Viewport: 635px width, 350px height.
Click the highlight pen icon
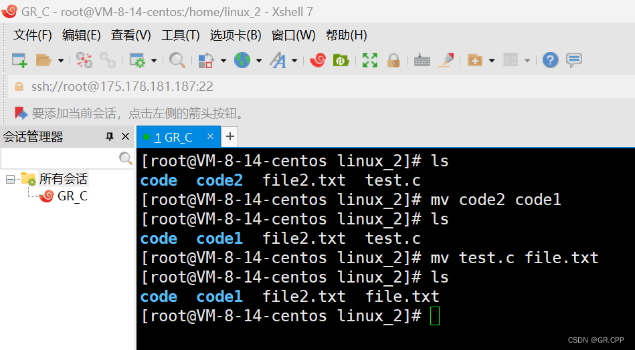(446, 61)
